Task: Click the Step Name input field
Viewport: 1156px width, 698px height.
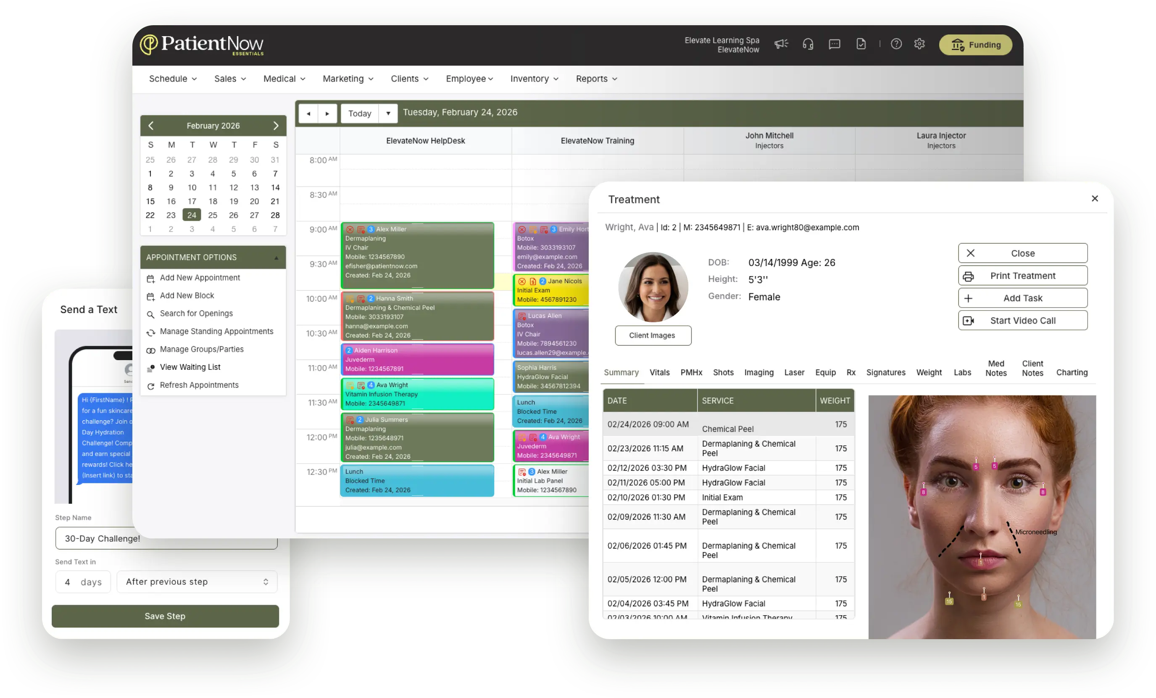Action: click(x=166, y=538)
